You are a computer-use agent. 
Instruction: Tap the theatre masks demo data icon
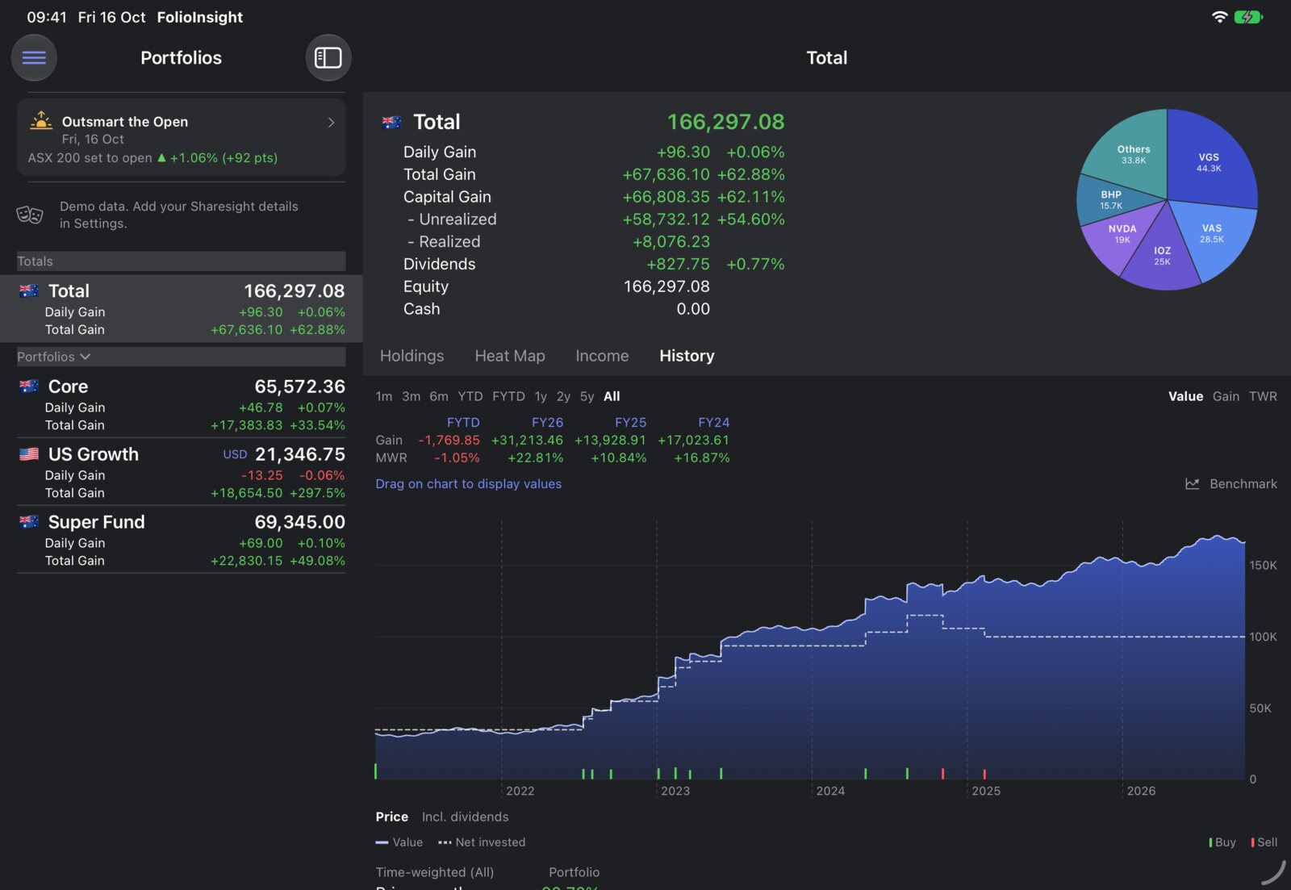pos(30,215)
